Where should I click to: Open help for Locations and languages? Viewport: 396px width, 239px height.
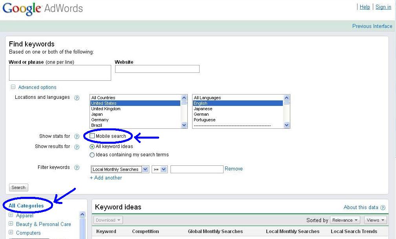pyautogui.click(x=77, y=98)
